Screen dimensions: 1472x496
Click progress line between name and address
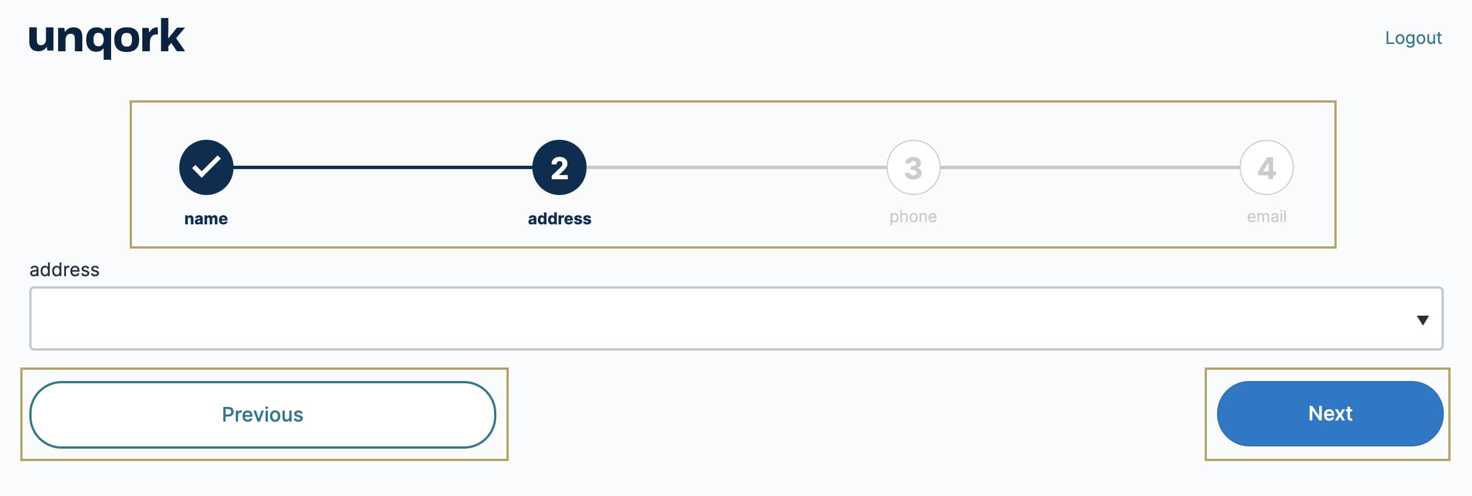[383, 167]
